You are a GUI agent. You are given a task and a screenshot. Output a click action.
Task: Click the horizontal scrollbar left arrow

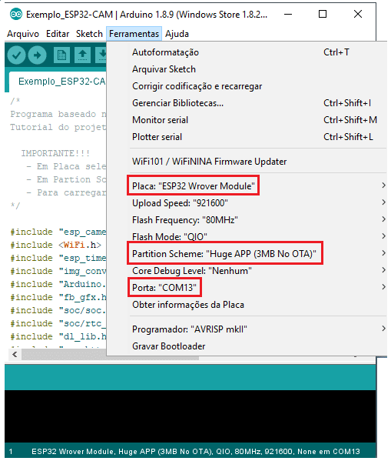click(x=15, y=355)
